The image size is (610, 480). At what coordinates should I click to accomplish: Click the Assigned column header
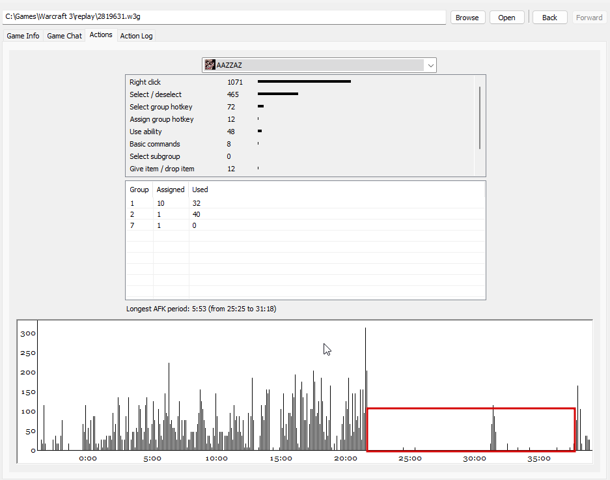(171, 190)
